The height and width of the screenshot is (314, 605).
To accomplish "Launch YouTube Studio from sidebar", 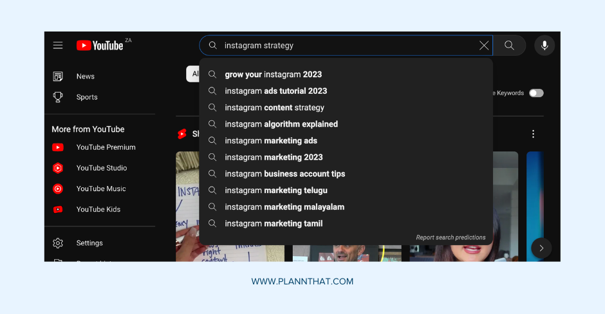I will (x=101, y=168).
